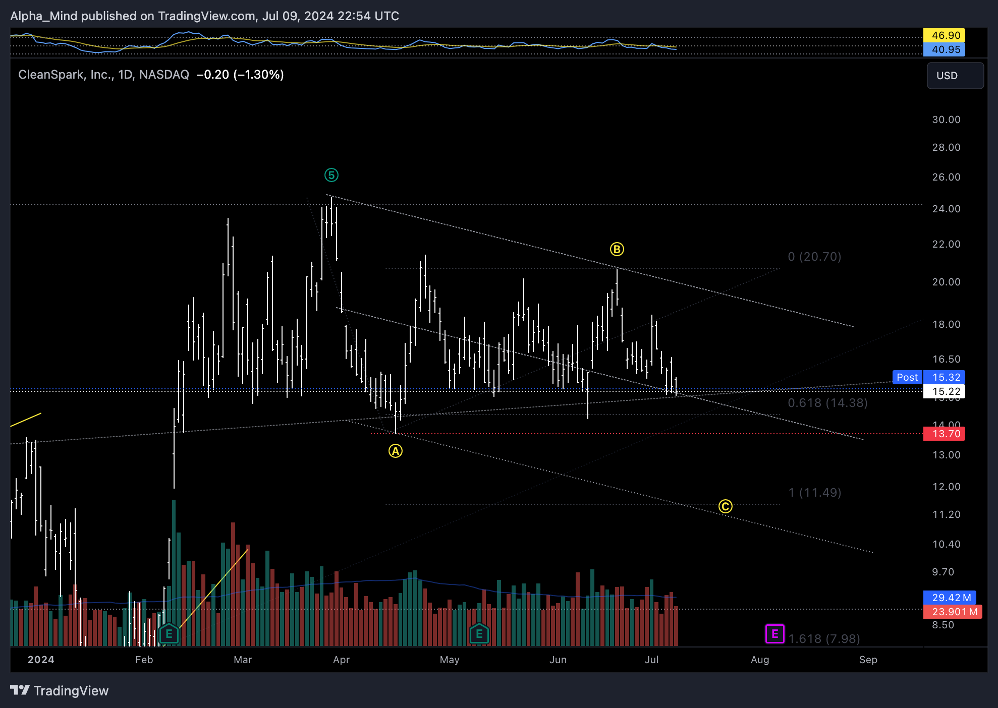Select the wave 5 circled label
This screenshot has width=998, height=708.
331,175
